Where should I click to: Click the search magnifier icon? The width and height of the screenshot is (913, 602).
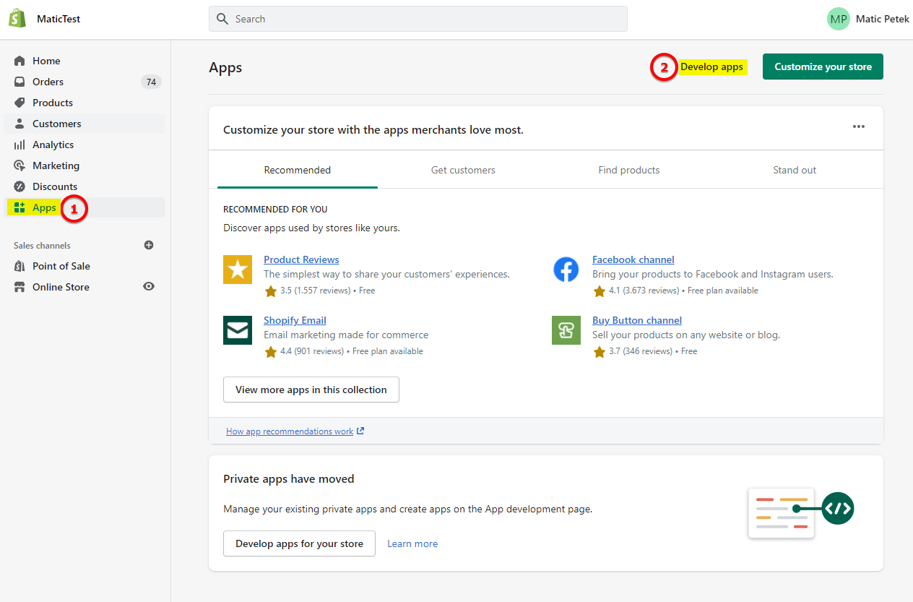(x=222, y=19)
